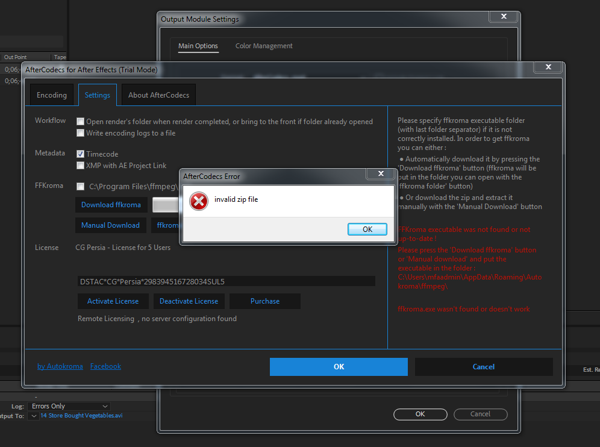Open the by Autokroma link
The width and height of the screenshot is (600, 447).
point(60,366)
